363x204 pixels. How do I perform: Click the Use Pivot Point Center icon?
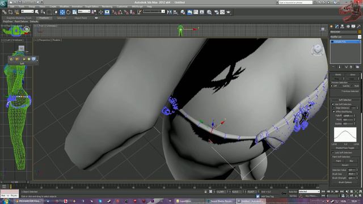(x=94, y=12)
